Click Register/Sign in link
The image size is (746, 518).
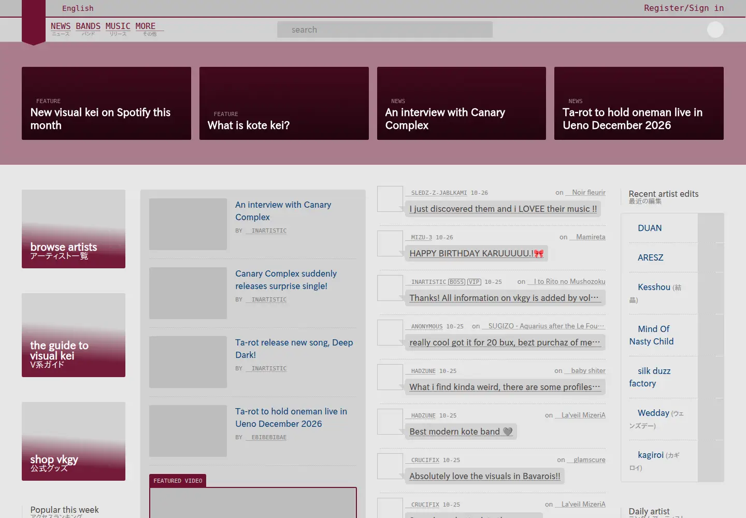(x=684, y=8)
